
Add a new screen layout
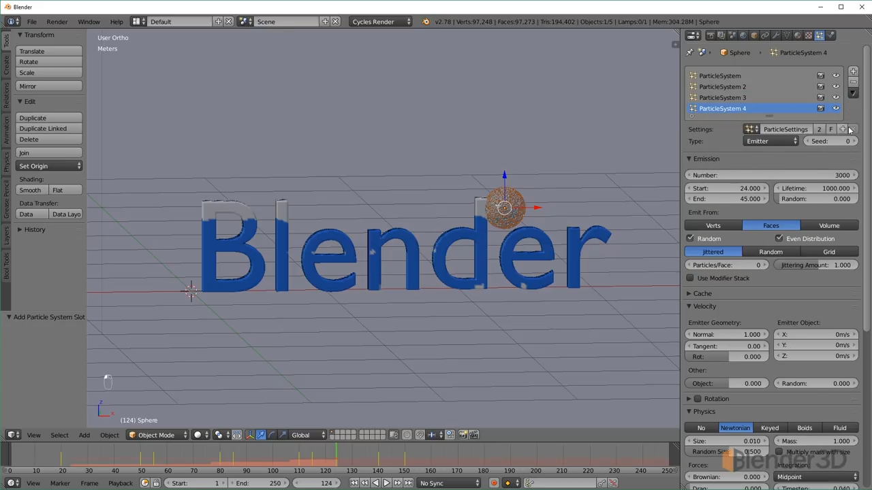pos(218,22)
